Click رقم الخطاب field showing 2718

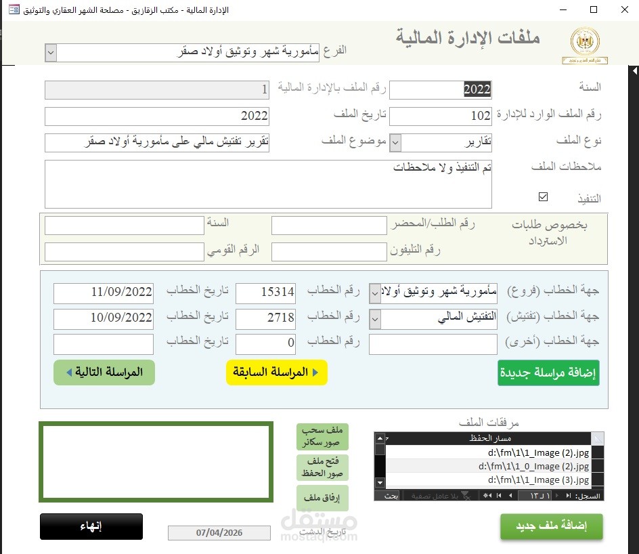tap(266, 319)
